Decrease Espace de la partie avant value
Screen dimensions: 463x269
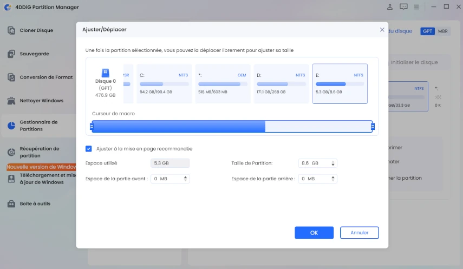[185, 180]
